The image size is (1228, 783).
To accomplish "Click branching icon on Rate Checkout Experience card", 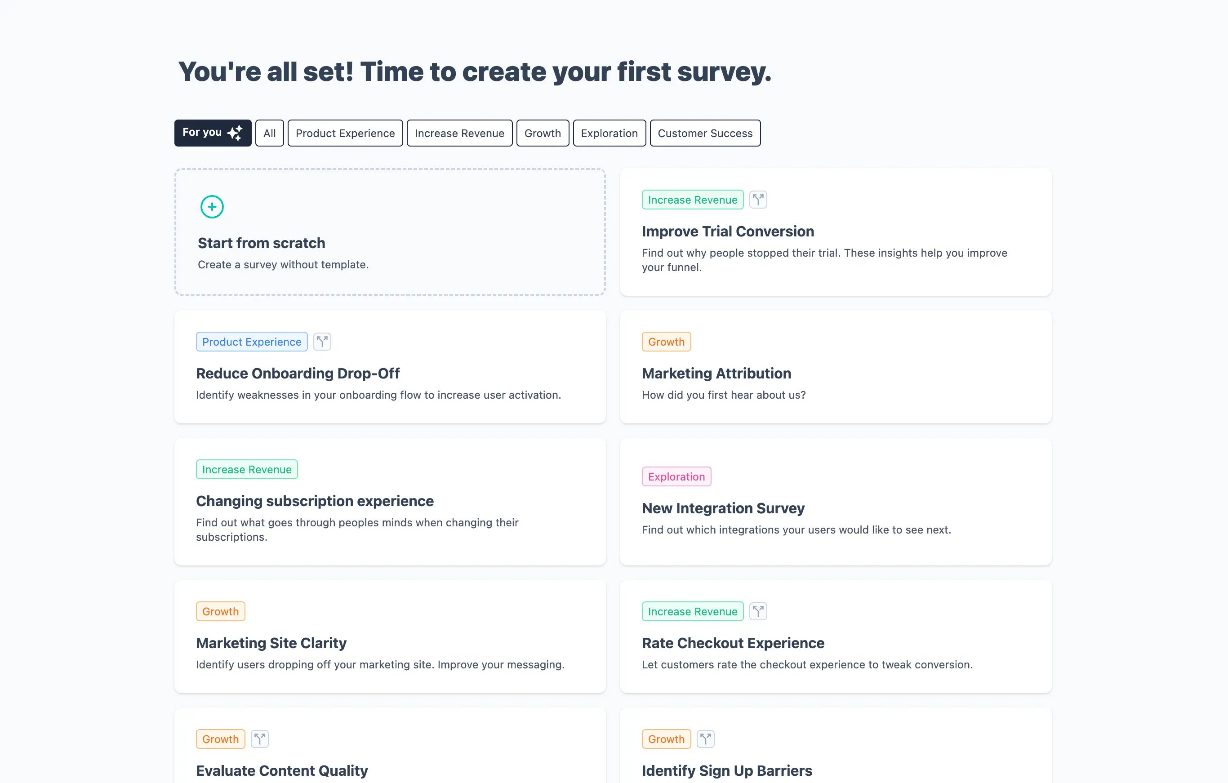I will 758,611.
